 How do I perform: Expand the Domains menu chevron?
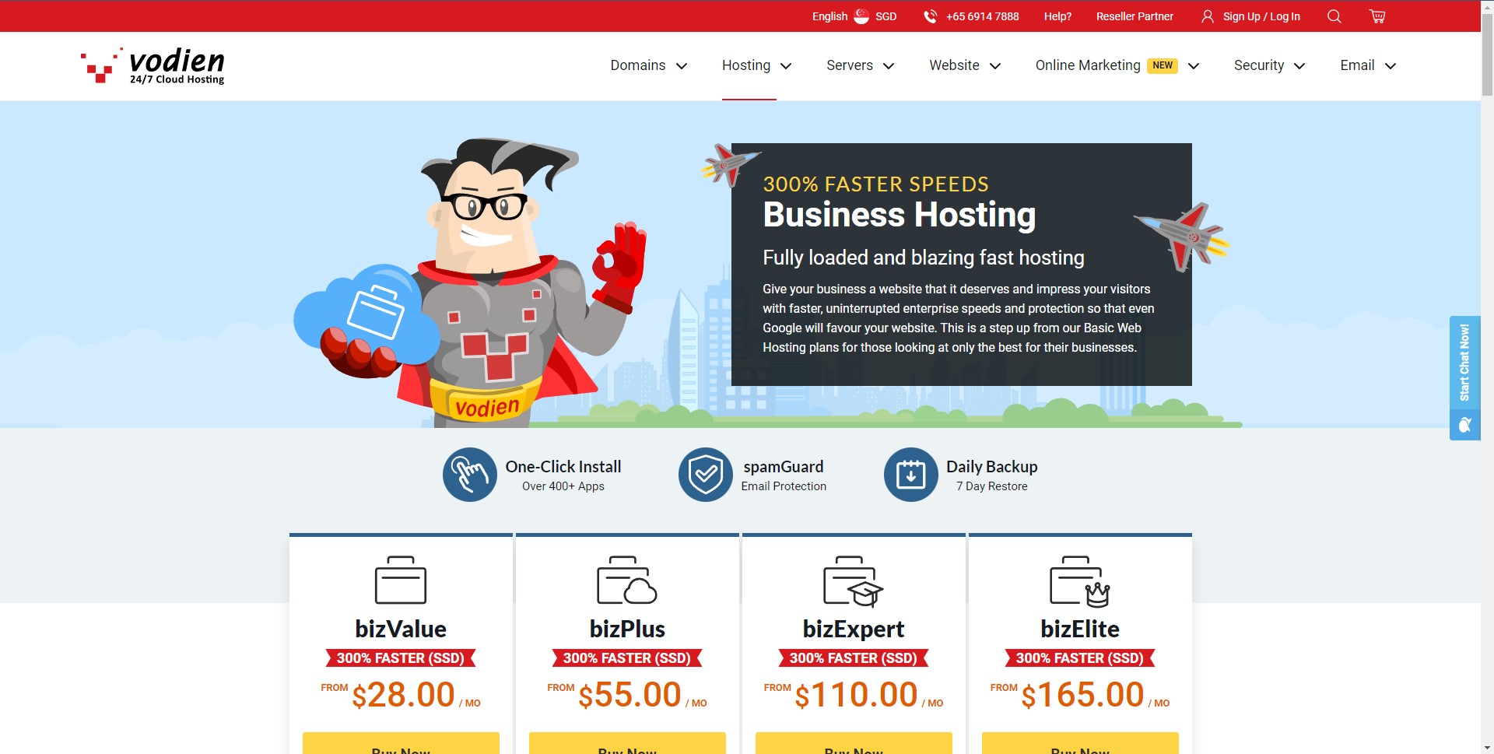[x=682, y=66]
